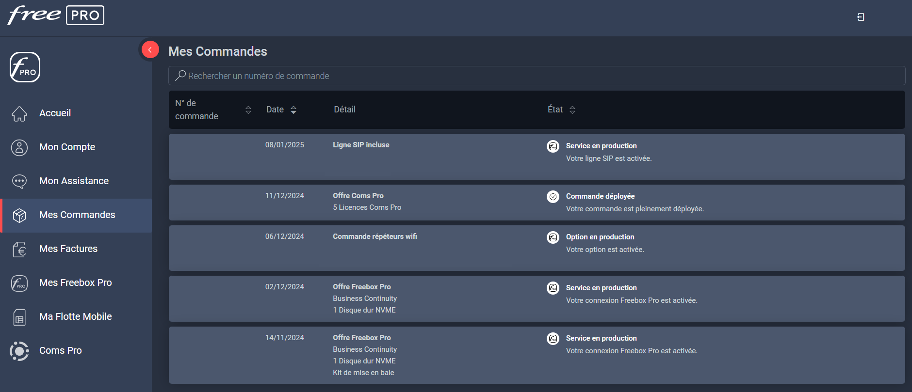Click status icon for 02/12/2024 order

point(553,288)
